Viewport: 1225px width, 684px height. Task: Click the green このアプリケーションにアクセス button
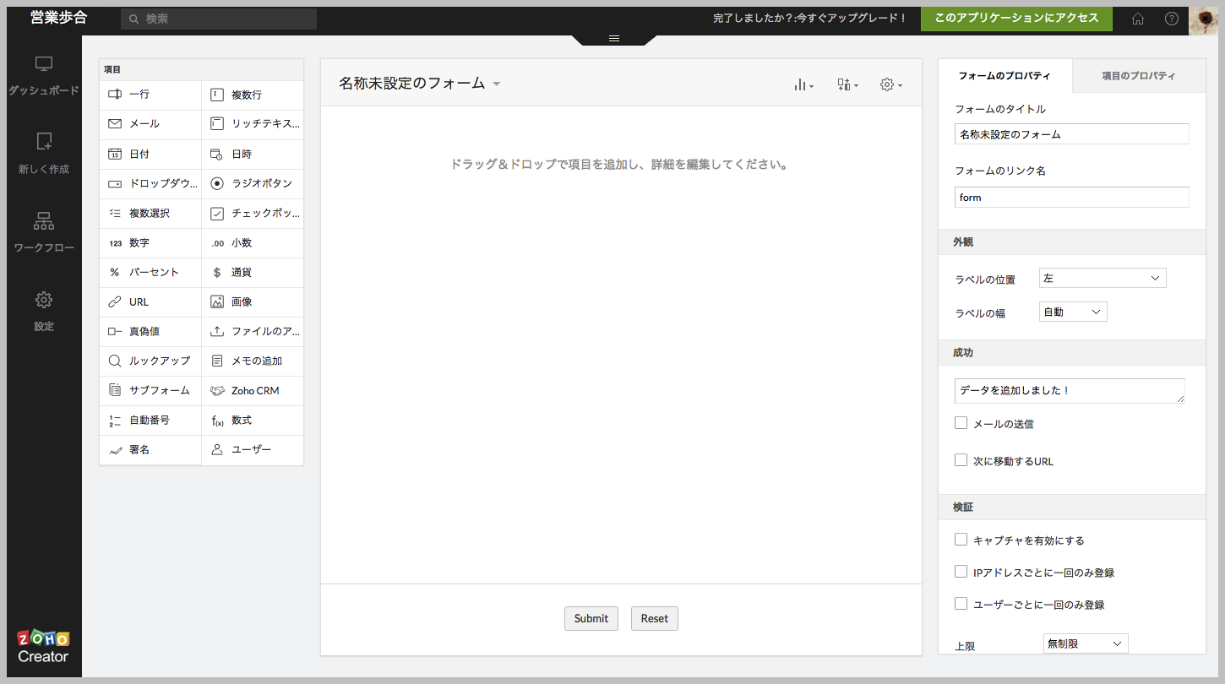(1016, 19)
